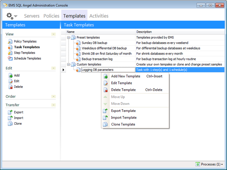This screenshot has width=227, height=170.
Task: Open Schedule Templates view link
Action: point(28,58)
